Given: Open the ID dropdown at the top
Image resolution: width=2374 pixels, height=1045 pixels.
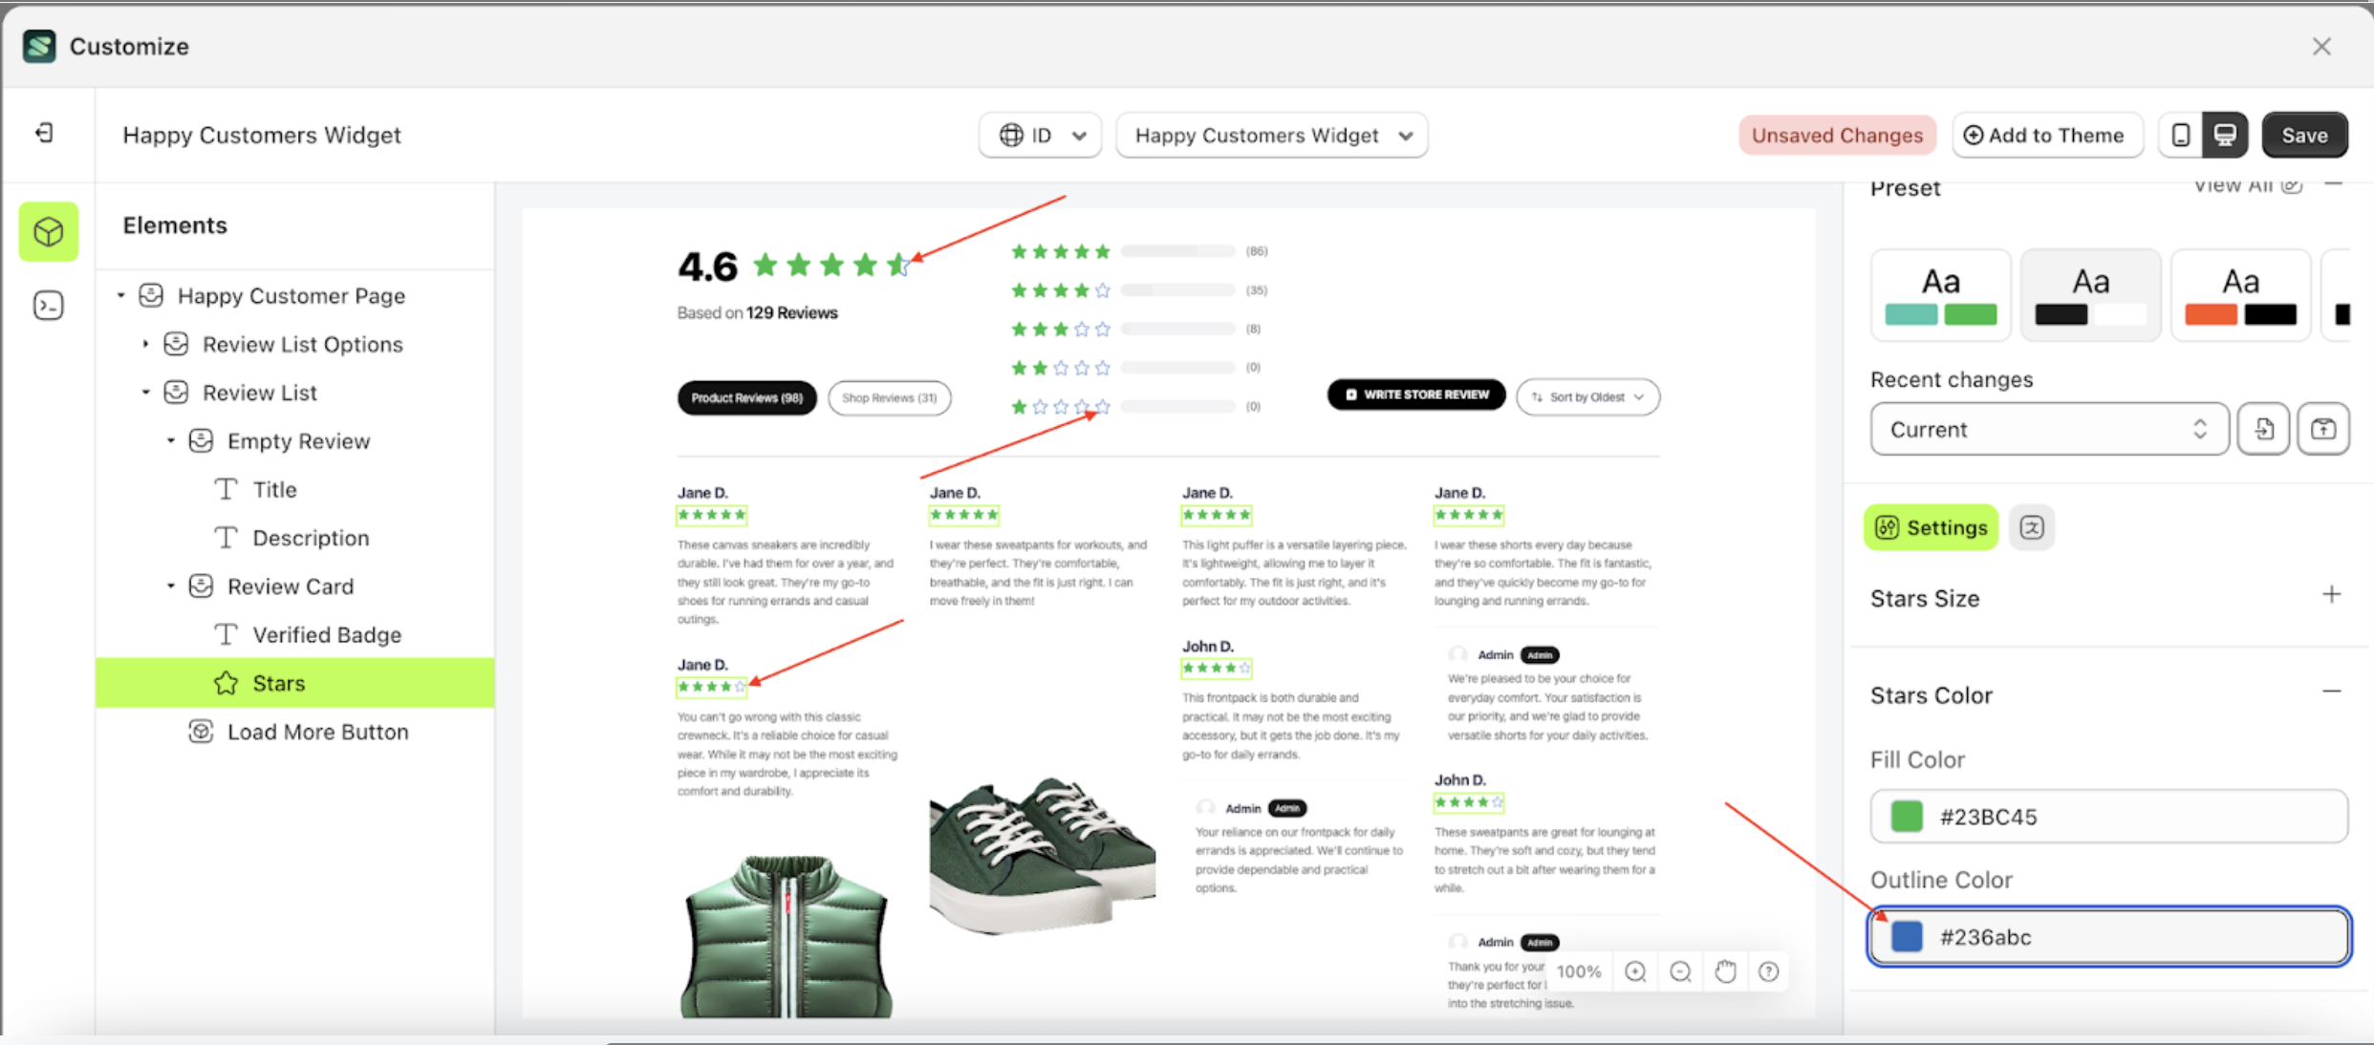Looking at the screenshot, I should pyautogui.click(x=1040, y=135).
